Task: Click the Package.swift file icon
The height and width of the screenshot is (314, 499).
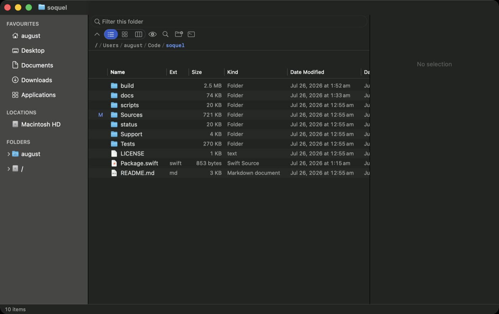Action: click(114, 163)
